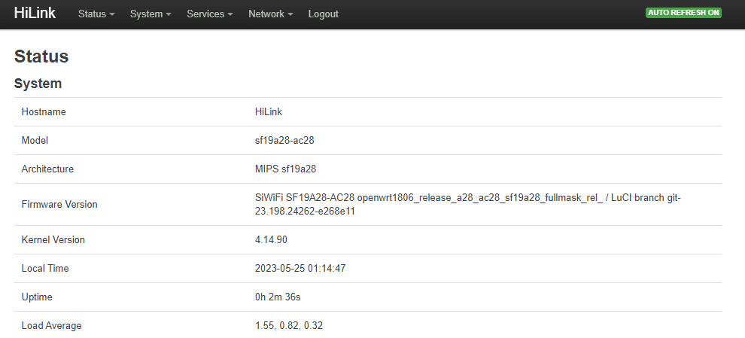The width and height of the screenshot is (745, 338).
Task: Select the load average values
Action: [x=289, y=326]
